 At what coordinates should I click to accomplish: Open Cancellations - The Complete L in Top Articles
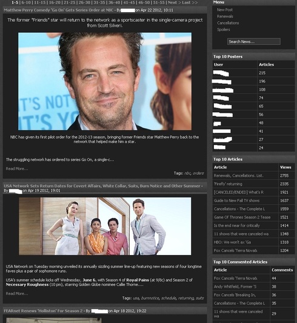point(239,209)
